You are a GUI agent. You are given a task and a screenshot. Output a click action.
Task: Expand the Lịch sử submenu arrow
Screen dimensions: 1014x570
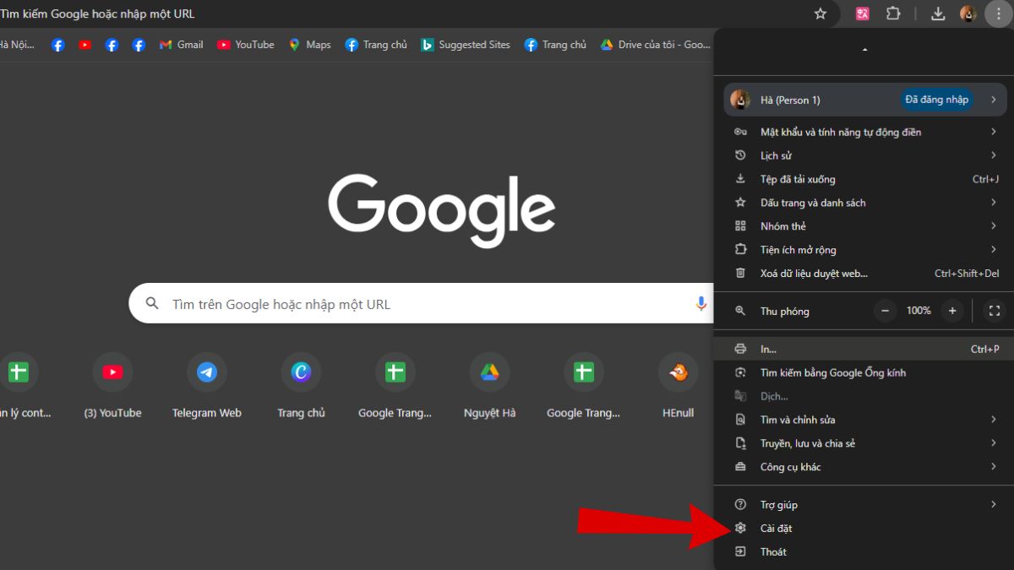[x=994, y=155]
